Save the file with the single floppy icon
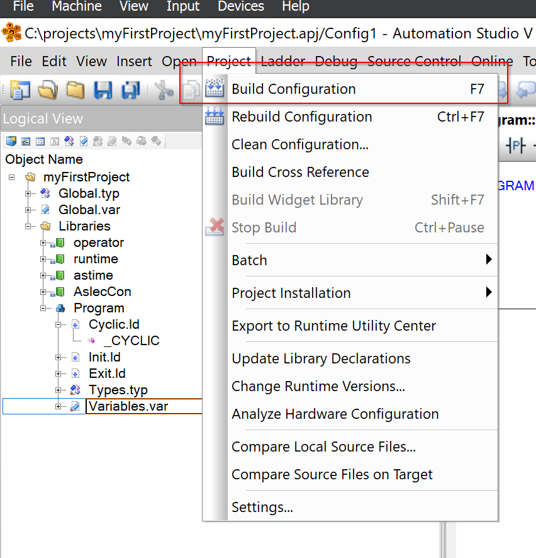This screenshot has width=536, height=558. click(x=103, y=89)
